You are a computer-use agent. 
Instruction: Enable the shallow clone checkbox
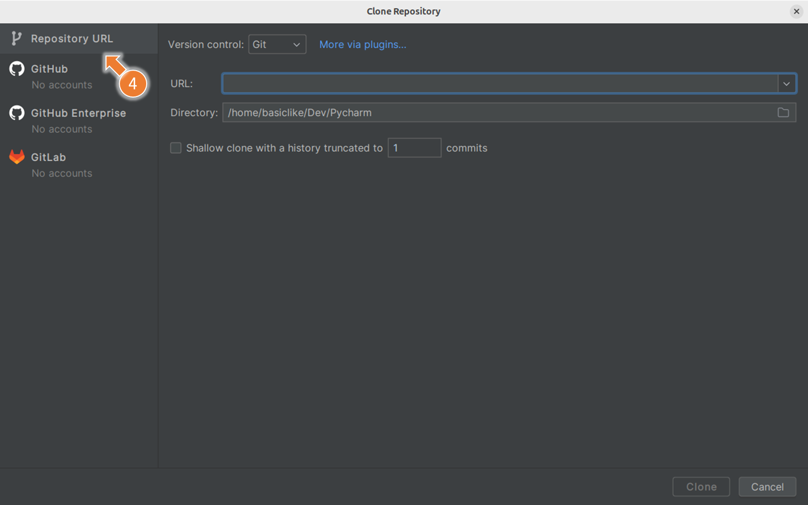point(176,148)
